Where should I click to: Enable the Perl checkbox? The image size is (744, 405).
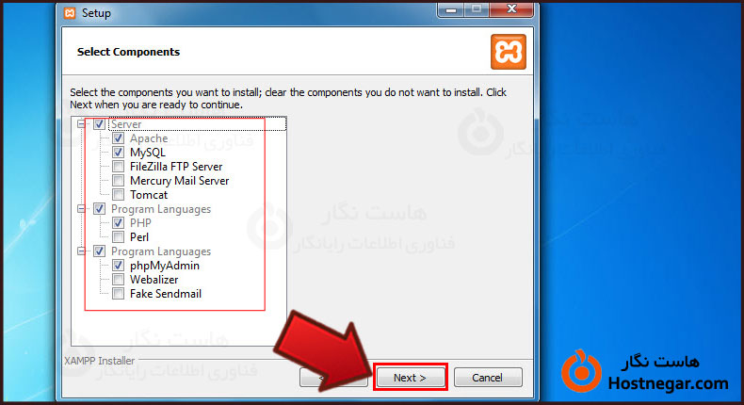118,237
